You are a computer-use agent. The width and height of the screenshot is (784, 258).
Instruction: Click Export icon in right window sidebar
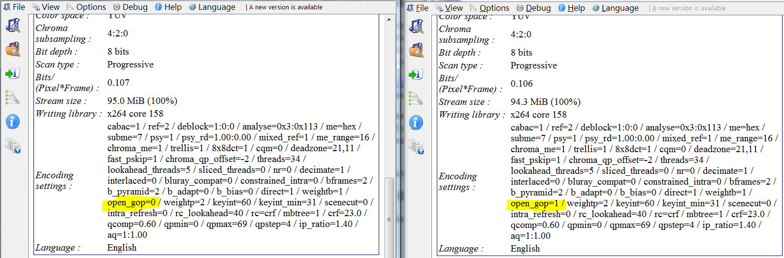416,74
